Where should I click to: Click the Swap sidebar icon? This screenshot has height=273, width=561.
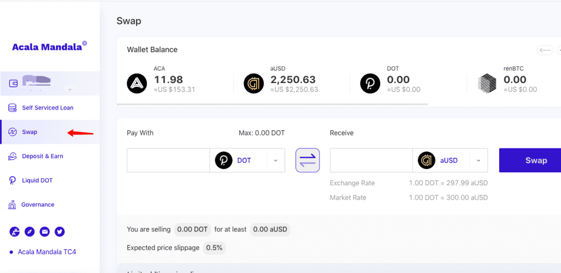[12, 132]
